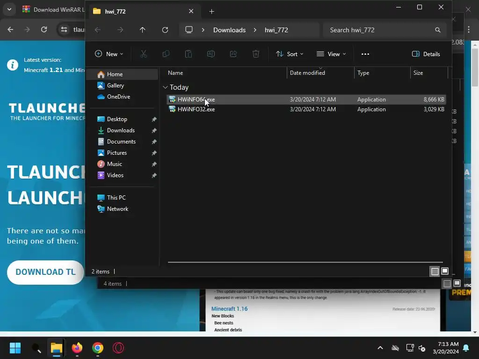Open Chrome from taskbar
The image size is (479, 359).
click(x=98, y=348)
